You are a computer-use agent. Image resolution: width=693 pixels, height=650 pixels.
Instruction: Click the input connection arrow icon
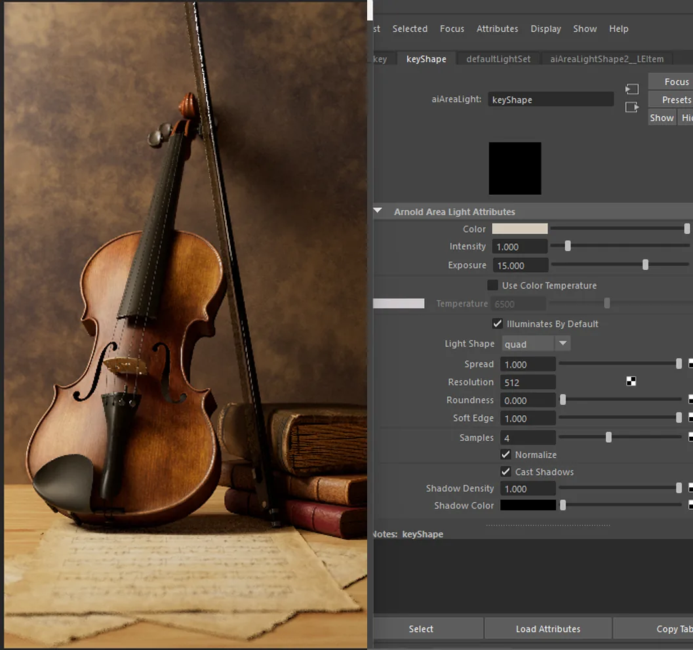point(631,89)
